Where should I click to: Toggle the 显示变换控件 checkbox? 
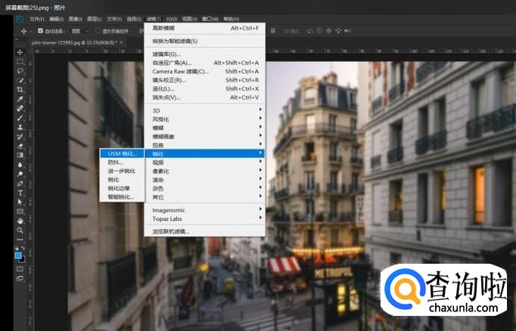click(x=98, y=32)
